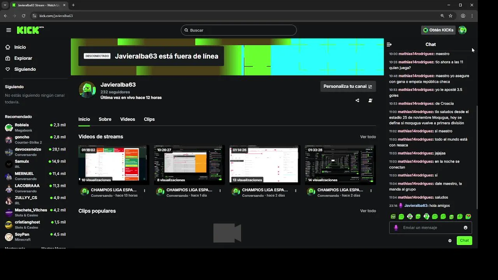Screen dimensions: 498x280
Task: Click the Buscar search field
Action: click(238, 30)
